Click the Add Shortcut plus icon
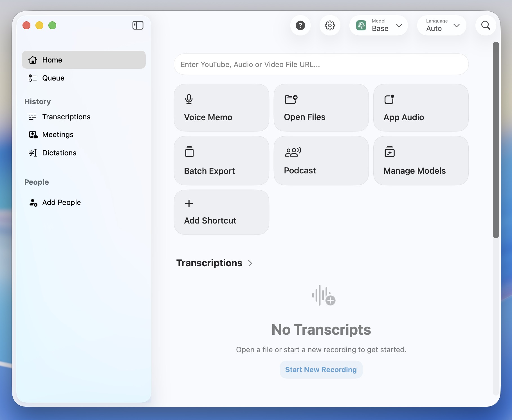 pyautogui.click(x=189, y=204)
